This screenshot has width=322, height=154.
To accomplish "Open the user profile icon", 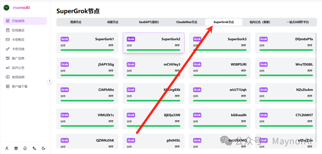I will point(7,148).
